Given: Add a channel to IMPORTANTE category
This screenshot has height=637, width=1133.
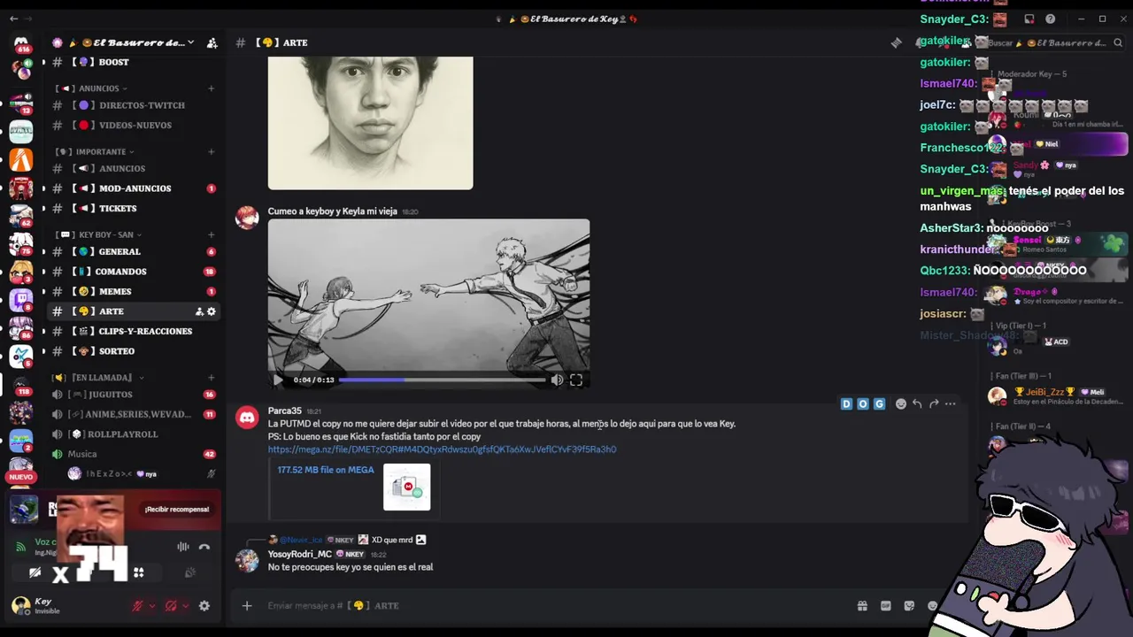Looking at the screenshot, I should 211,151.
